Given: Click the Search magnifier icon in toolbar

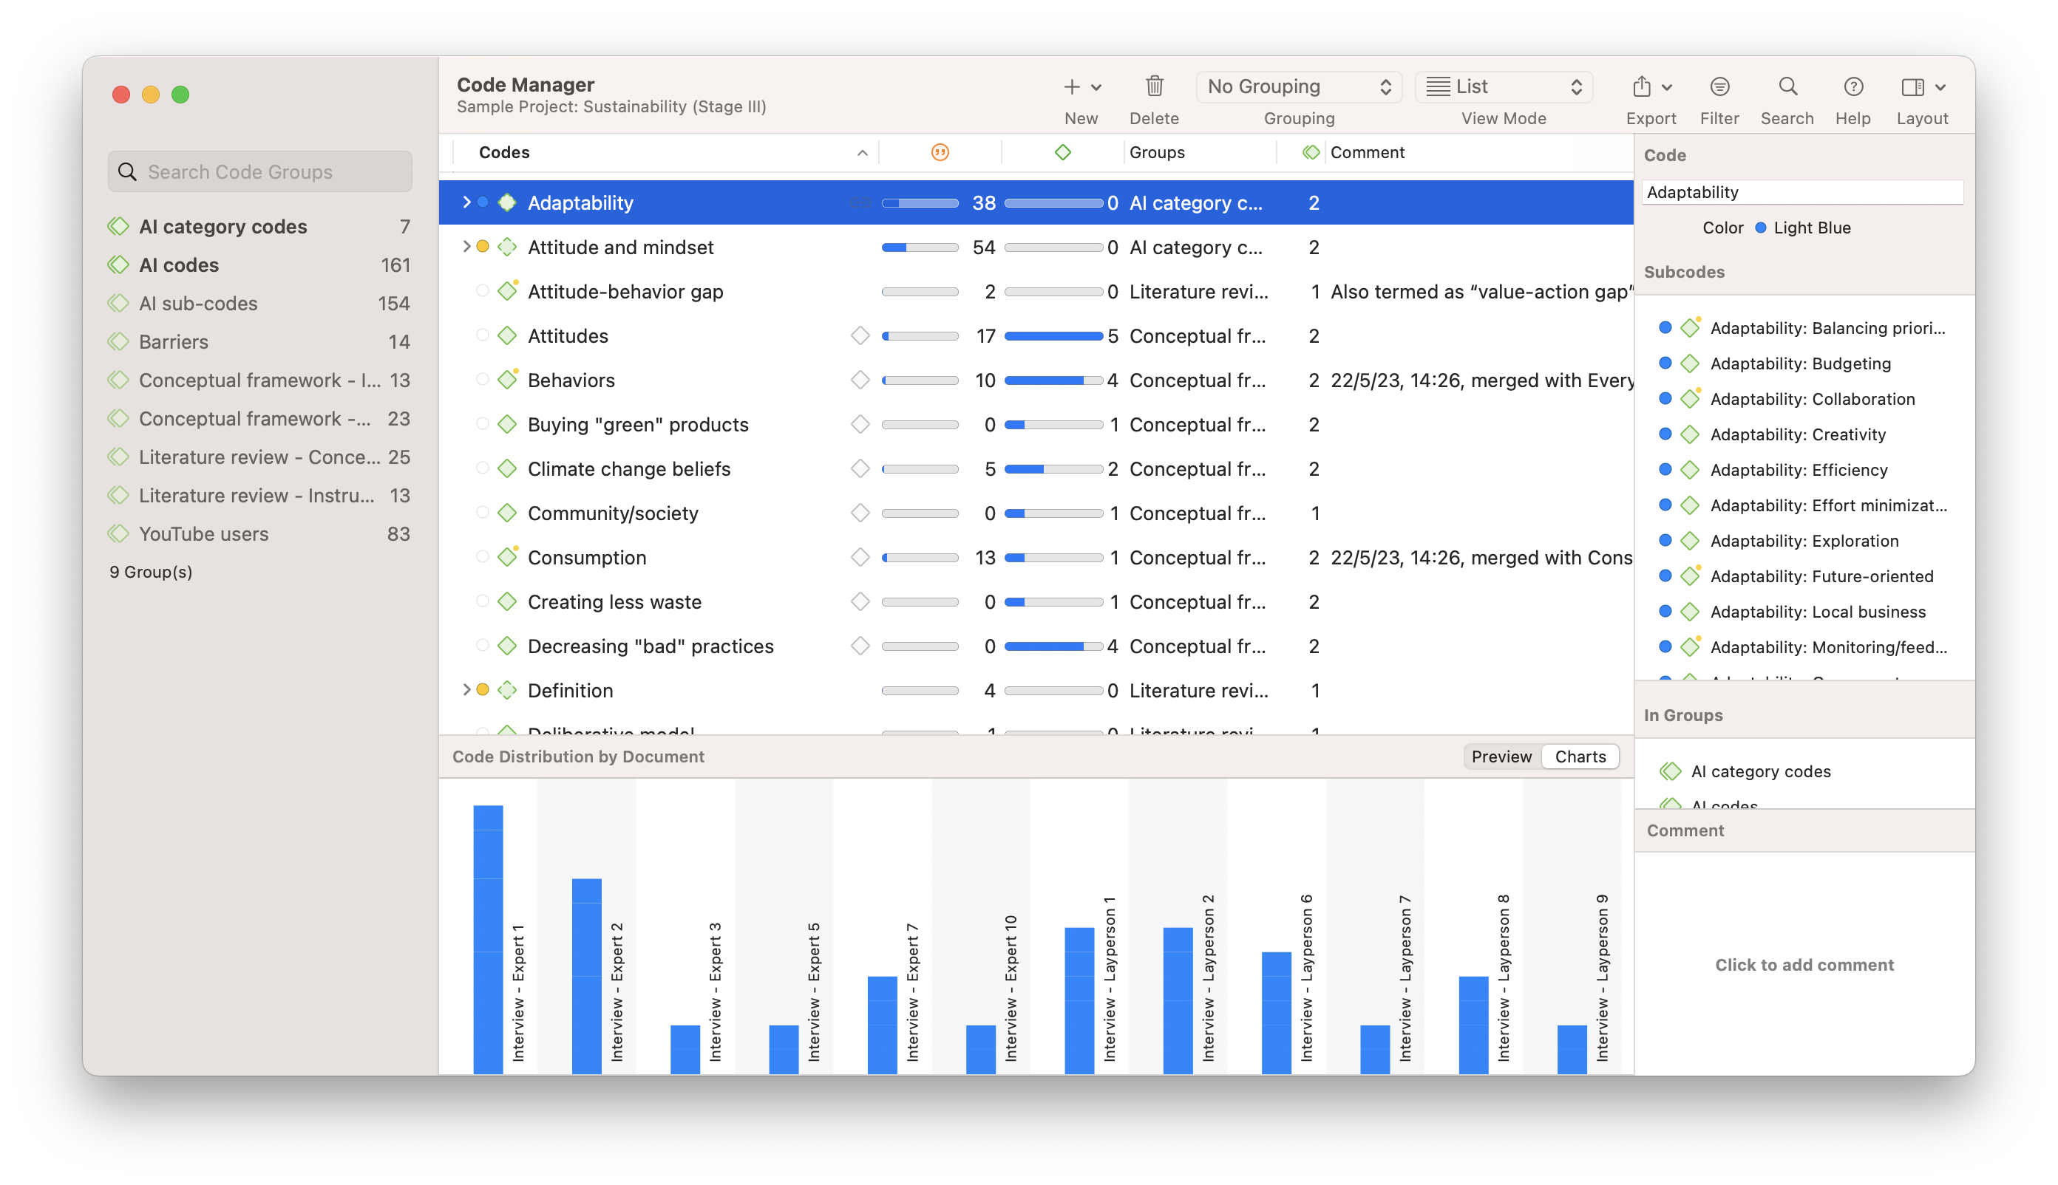Looking at the screenshot, I should pos(1787,86).
